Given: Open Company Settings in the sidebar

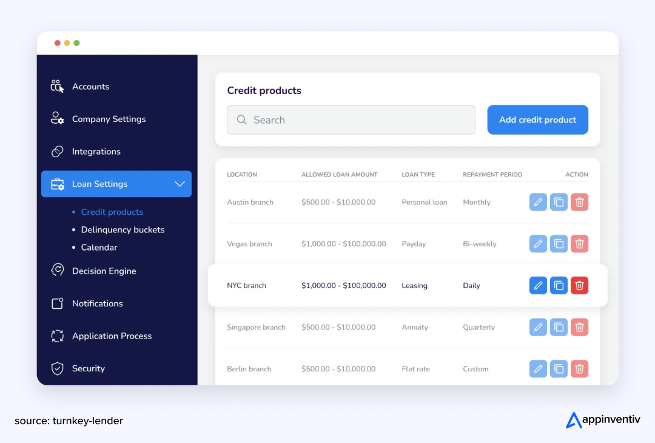Looking at the screenshot, I should tap(109, 119).
